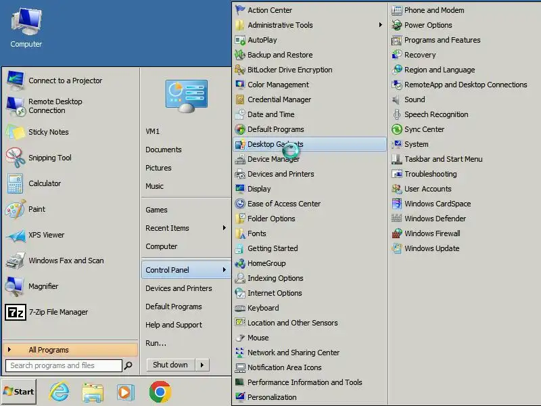
Task: Launch the Magnifier icon
Action: click(x=15, y=286)
